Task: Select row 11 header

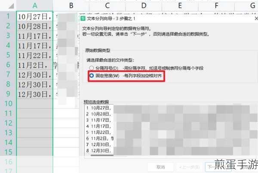Action: [8, 114]
